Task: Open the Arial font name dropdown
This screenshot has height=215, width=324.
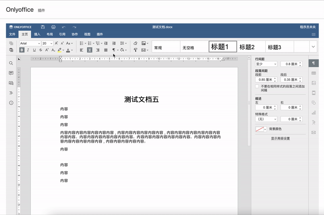Action: (30, 43)
